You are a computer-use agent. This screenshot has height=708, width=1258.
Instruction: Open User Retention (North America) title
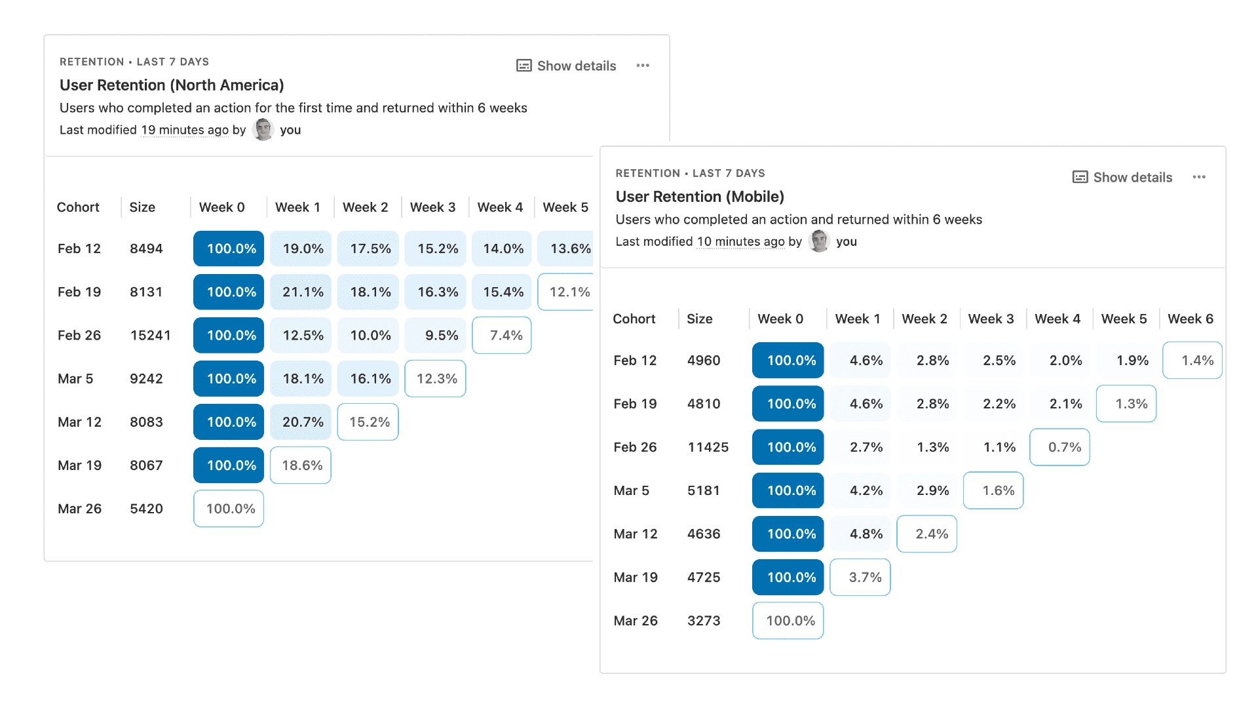coord(172,85)
